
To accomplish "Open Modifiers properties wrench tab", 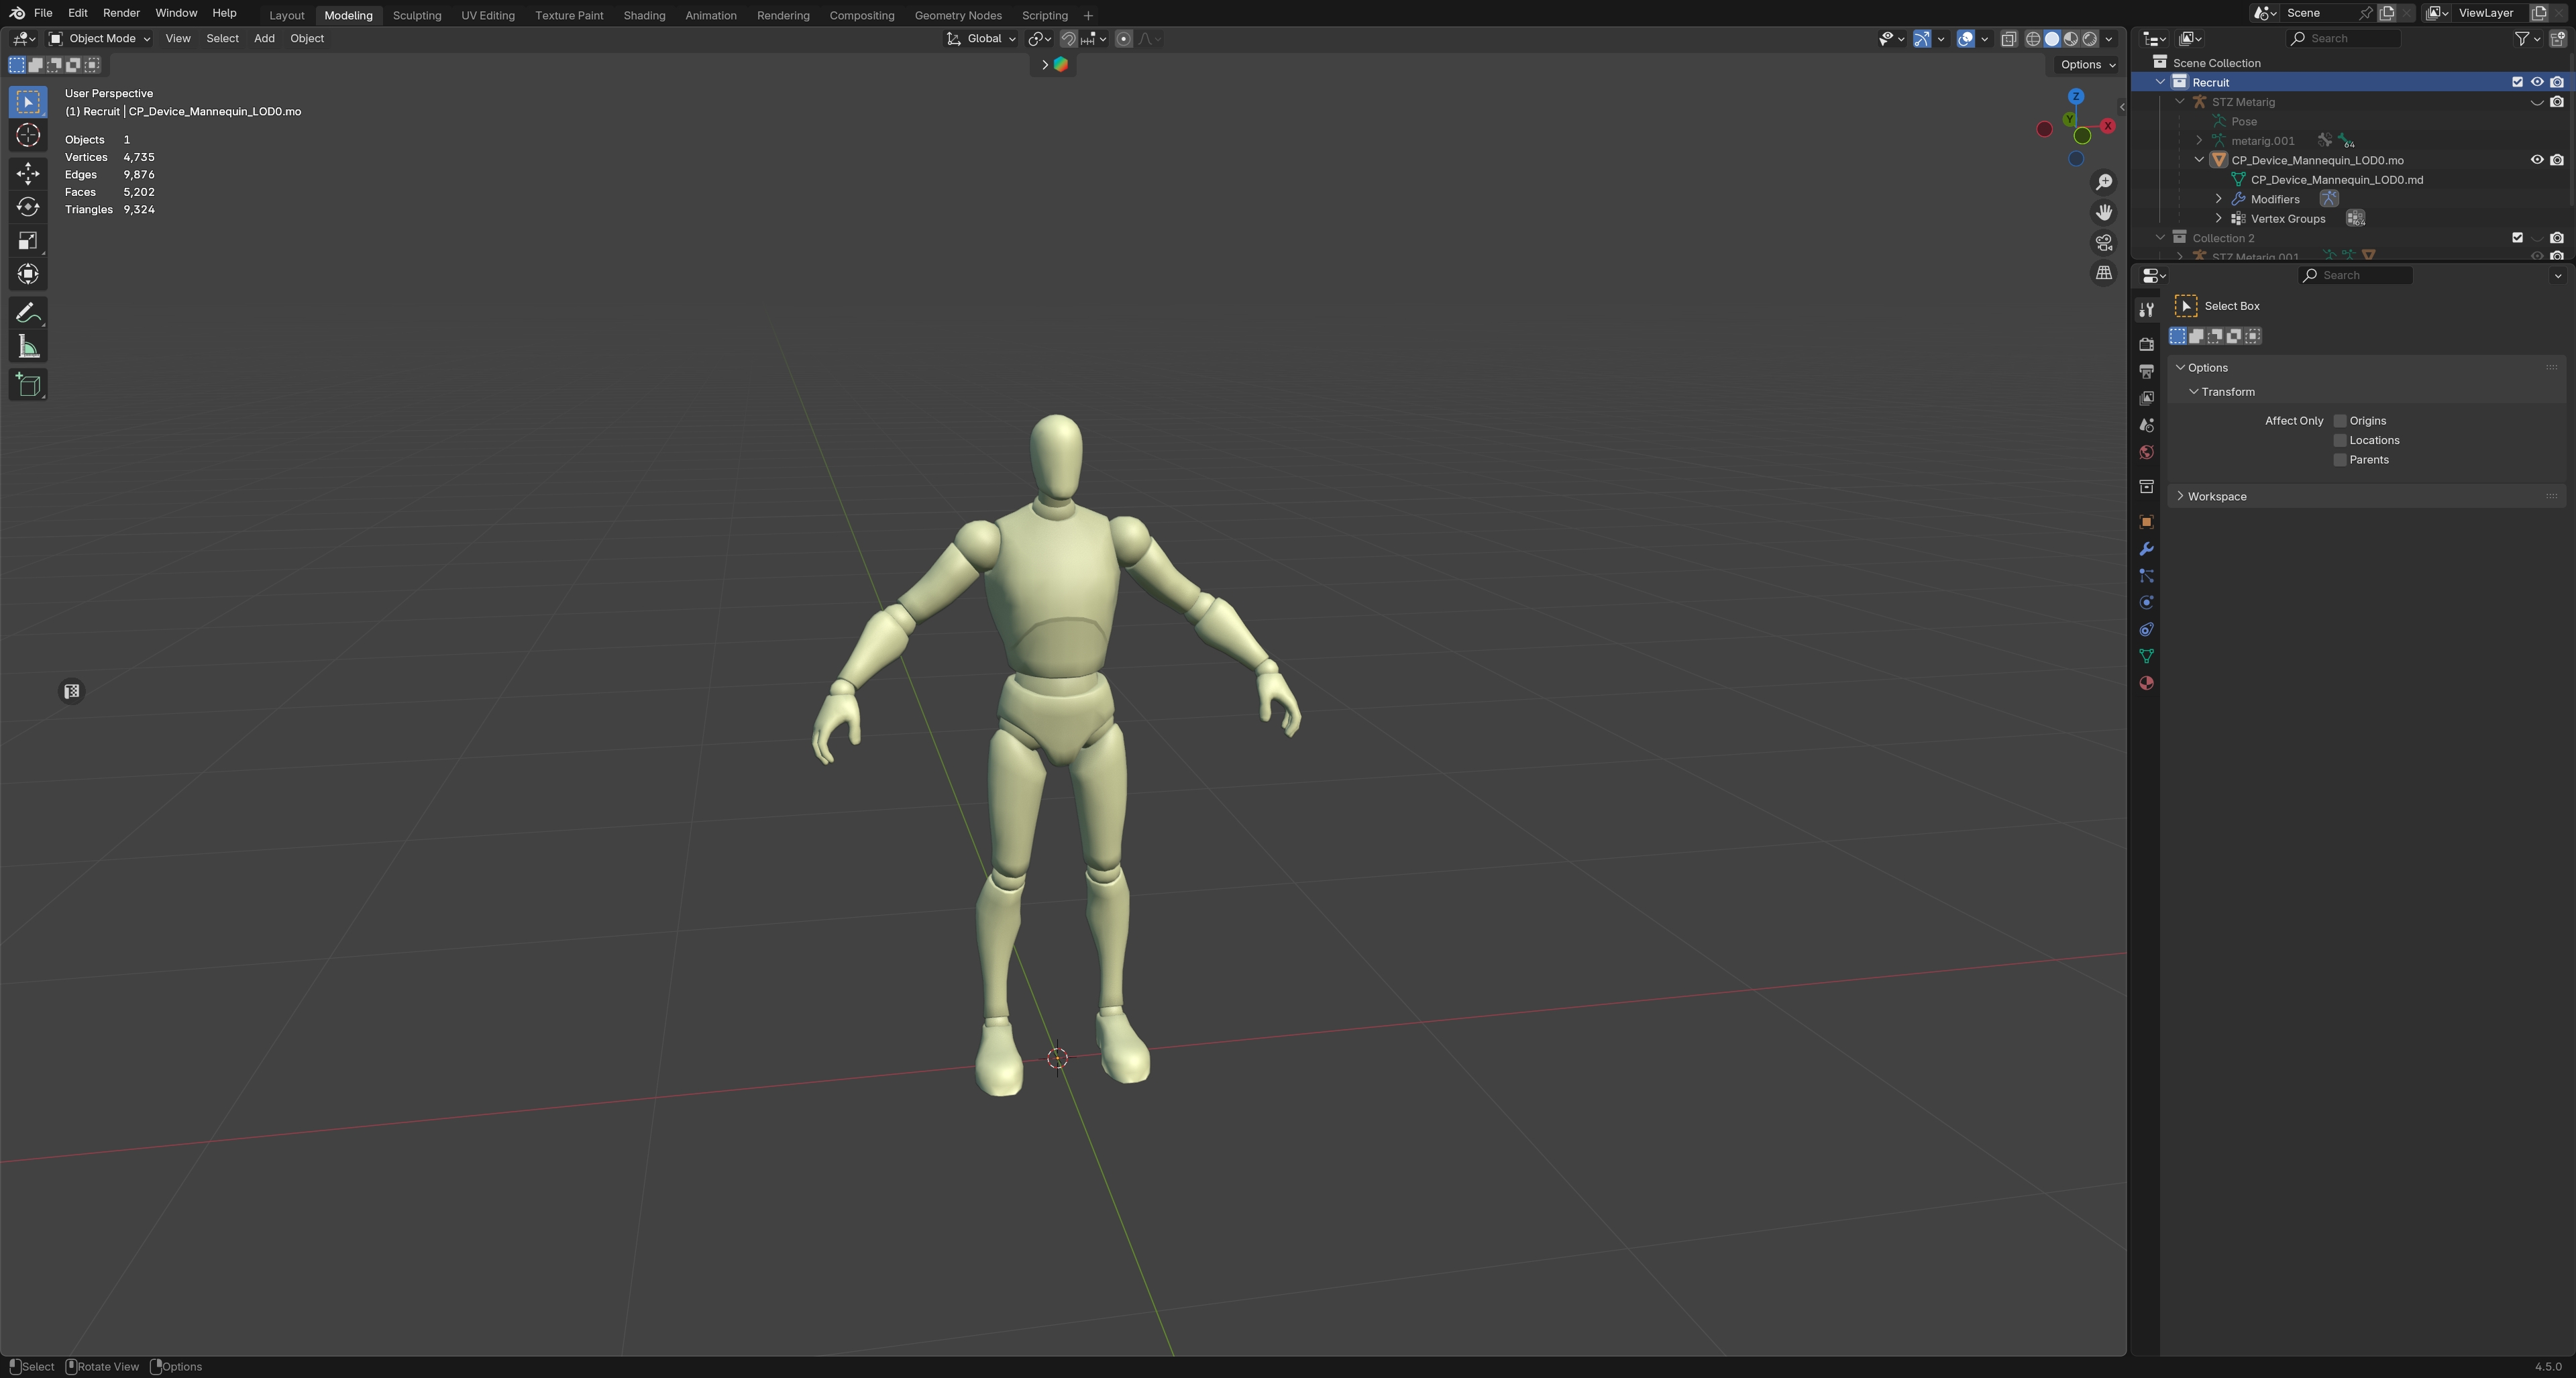I will [2146, 549].
